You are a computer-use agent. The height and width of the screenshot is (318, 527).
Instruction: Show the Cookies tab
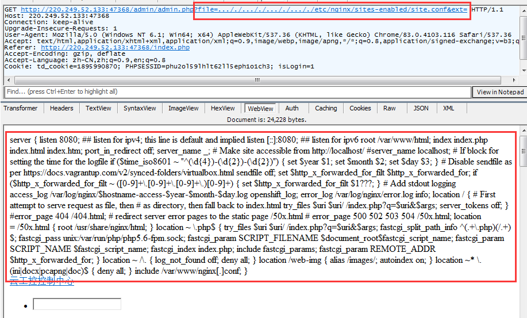coord(360,108)
